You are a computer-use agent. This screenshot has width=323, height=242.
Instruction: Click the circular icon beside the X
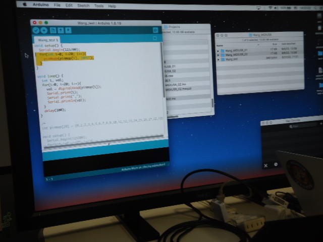[x=276, y=164]
